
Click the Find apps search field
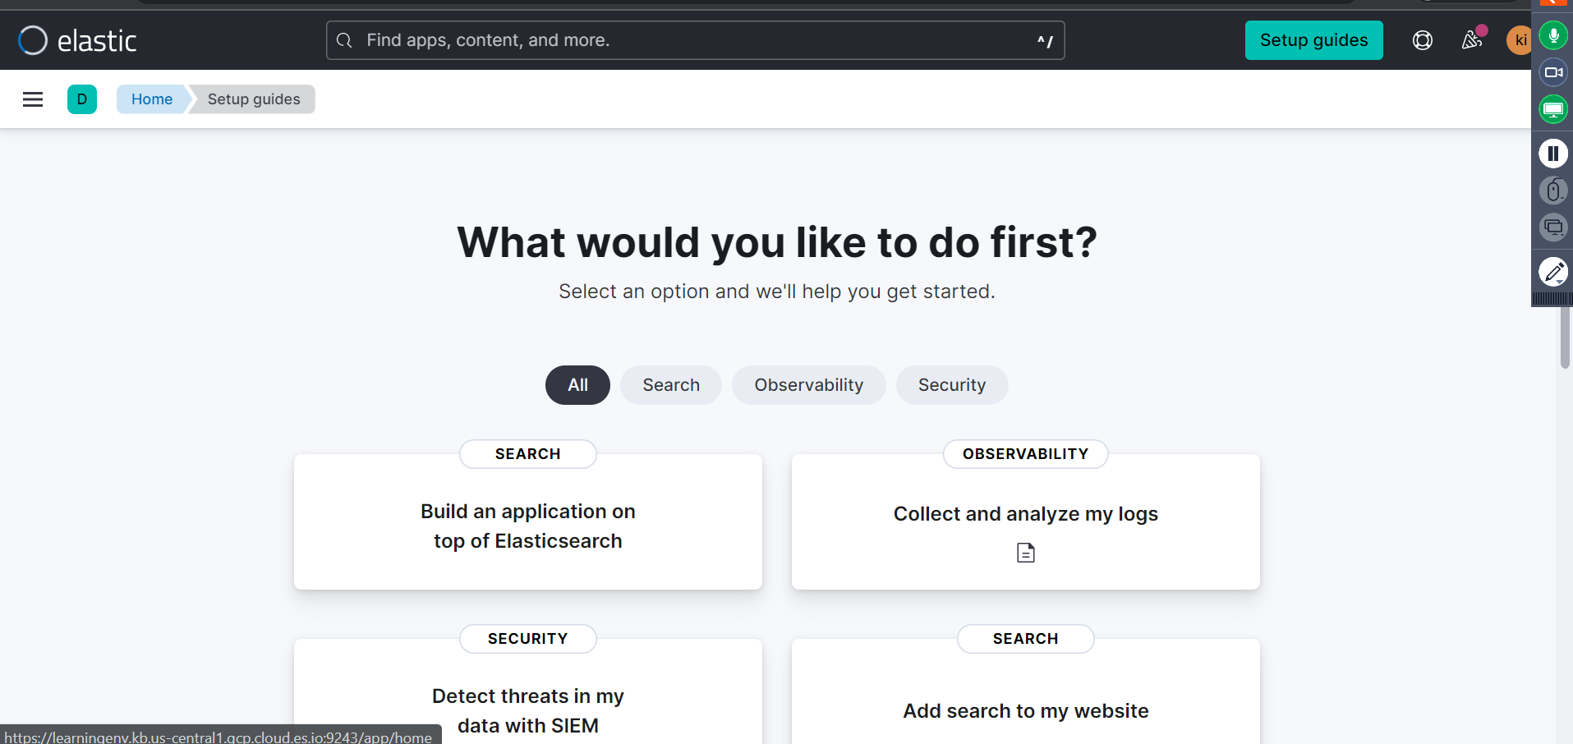pos(694,40)
